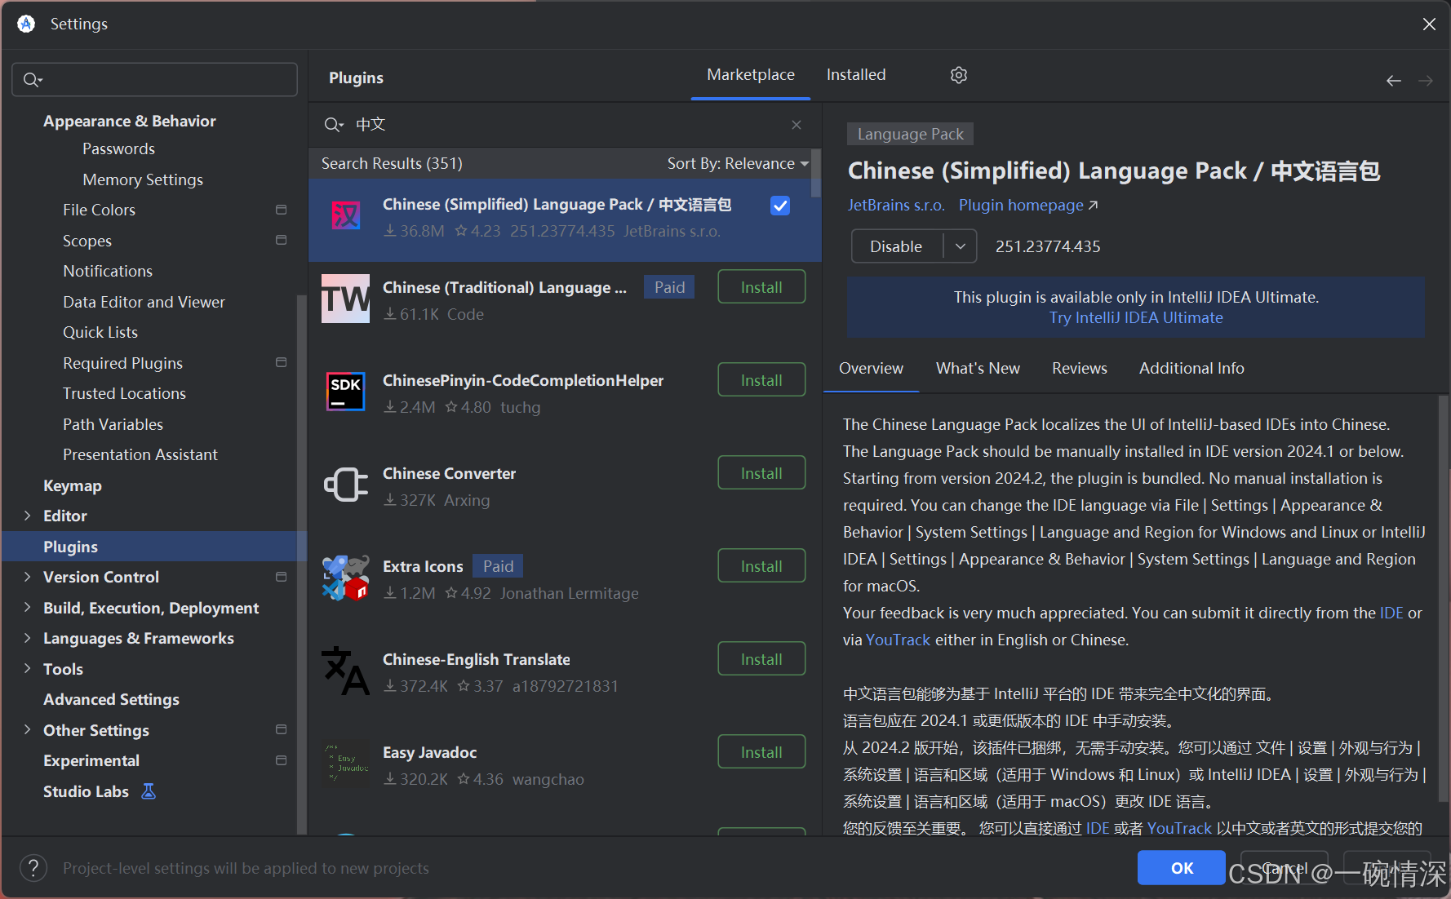Click the settings search magnifier icon

coord(33,80)
